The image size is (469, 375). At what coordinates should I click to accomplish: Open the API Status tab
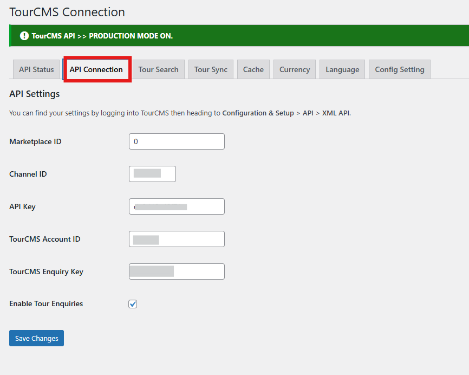point(36,69)
